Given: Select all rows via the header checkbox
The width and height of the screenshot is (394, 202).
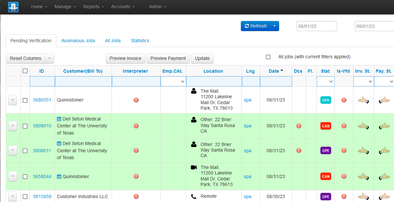Looking at the screenshot, I should 25,70.
